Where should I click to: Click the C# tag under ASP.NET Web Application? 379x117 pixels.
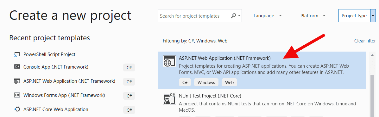click(x=185, y=82)
